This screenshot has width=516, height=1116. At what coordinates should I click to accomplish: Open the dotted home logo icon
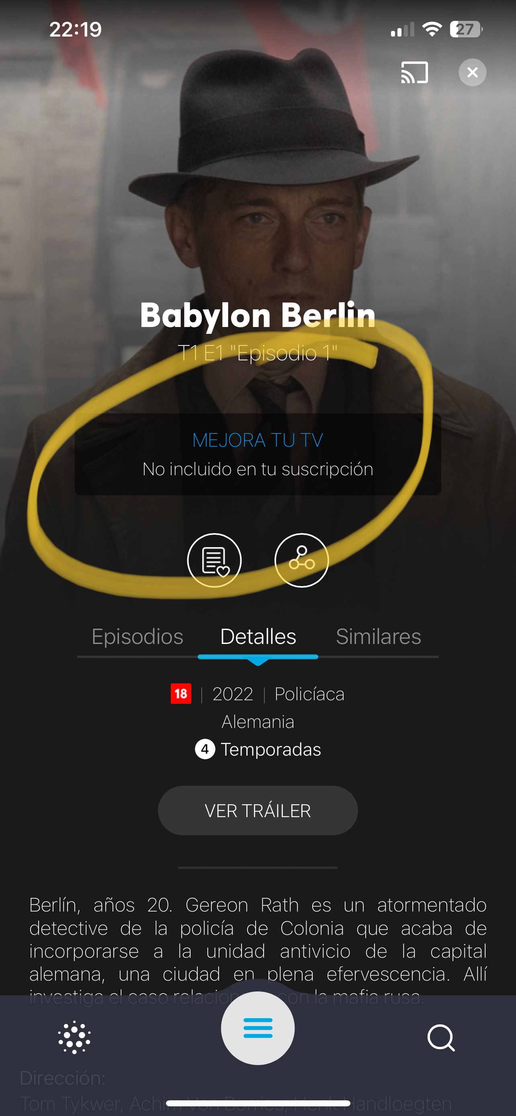74,1037
